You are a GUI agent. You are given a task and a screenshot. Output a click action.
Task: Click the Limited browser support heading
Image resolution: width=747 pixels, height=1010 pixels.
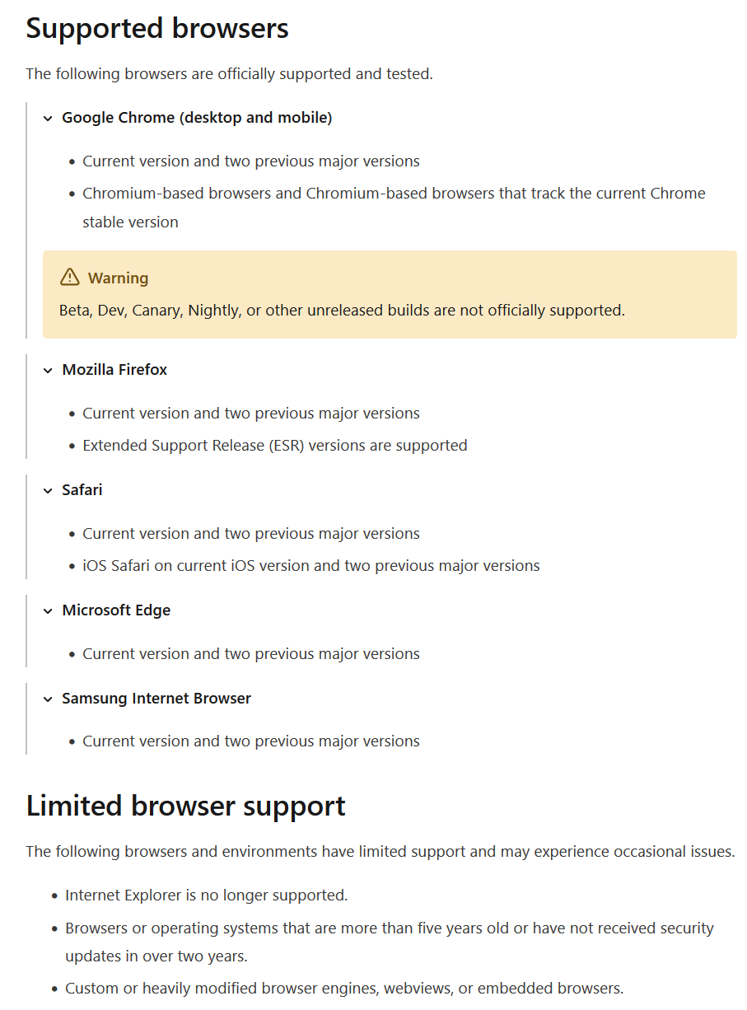tap(186, 806)
